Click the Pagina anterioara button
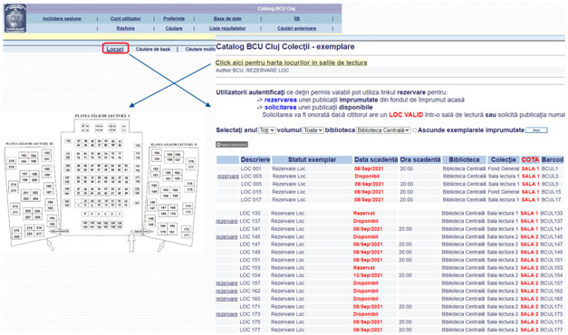The height and width of the screenshot is (335, 568). coord(232,145)
